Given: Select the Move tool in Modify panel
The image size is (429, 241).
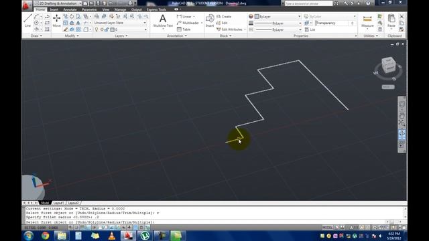Looking at the screenshot, I should 56,21.
